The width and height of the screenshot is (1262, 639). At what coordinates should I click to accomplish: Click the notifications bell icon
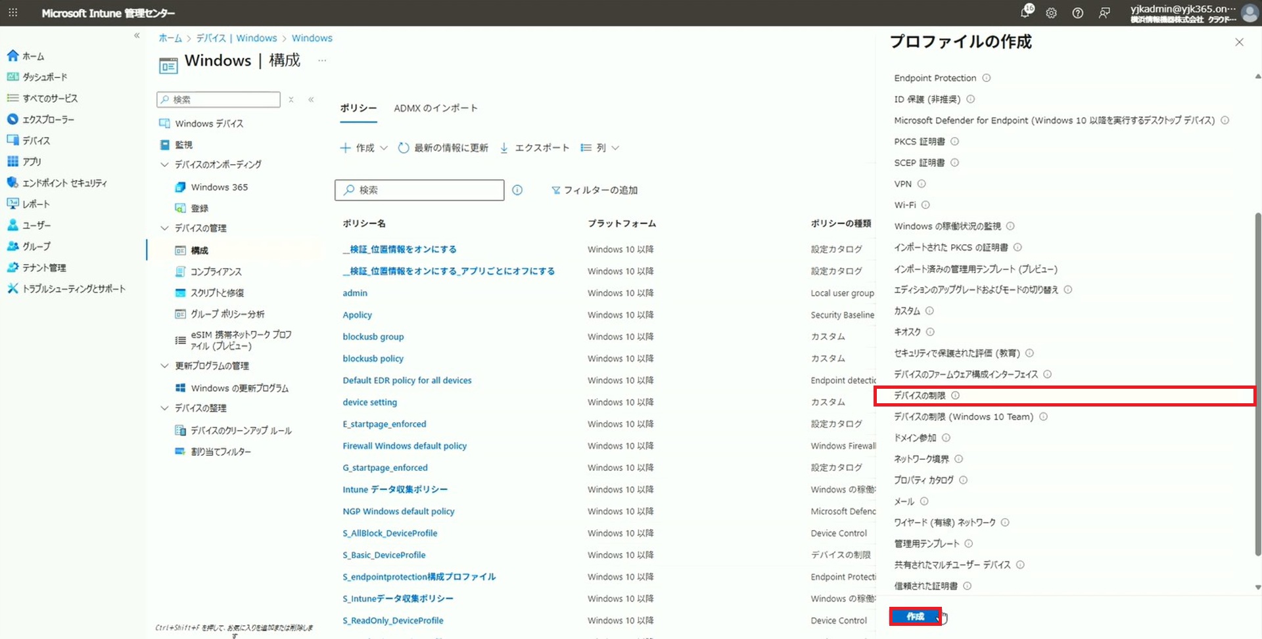pos(1025,12)
